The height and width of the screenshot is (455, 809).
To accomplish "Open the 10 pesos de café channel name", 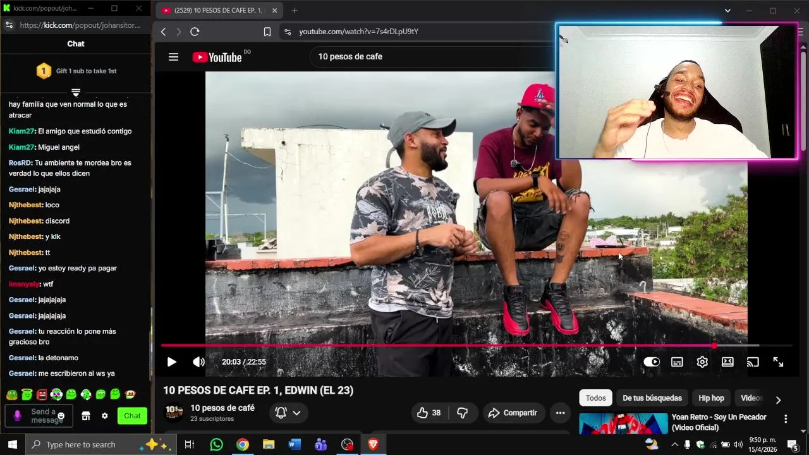I will click(222, 408).
